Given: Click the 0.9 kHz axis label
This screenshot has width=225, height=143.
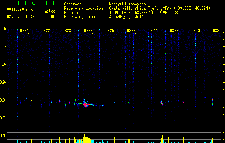Looking at the screenshot, I should (3, 82).
